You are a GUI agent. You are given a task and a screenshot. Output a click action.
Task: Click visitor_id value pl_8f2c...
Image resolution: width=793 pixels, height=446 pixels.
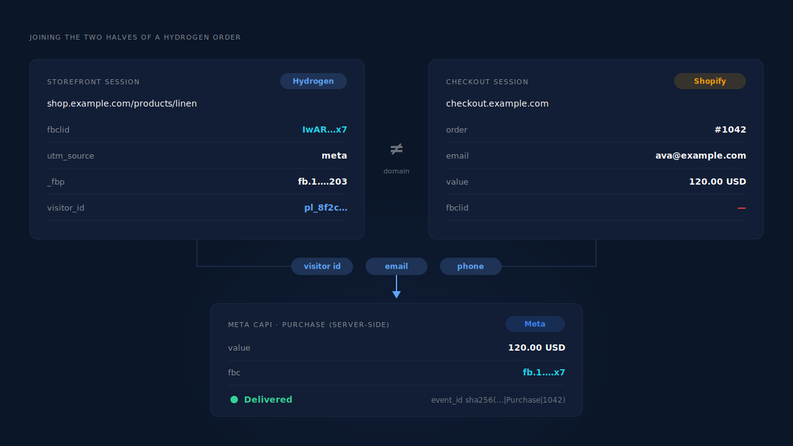pos(326,208)
